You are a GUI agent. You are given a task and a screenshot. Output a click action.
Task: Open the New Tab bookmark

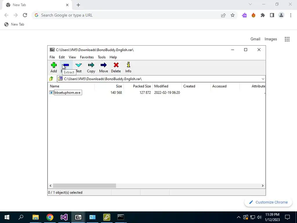[x=15, y=24]
